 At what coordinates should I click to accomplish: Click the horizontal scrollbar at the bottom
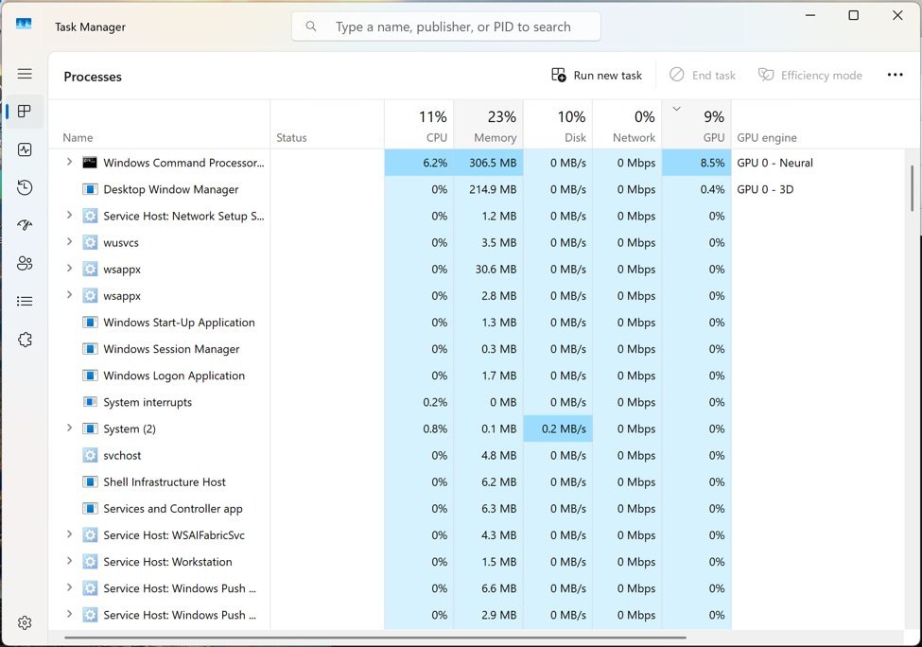click(375, 637)
